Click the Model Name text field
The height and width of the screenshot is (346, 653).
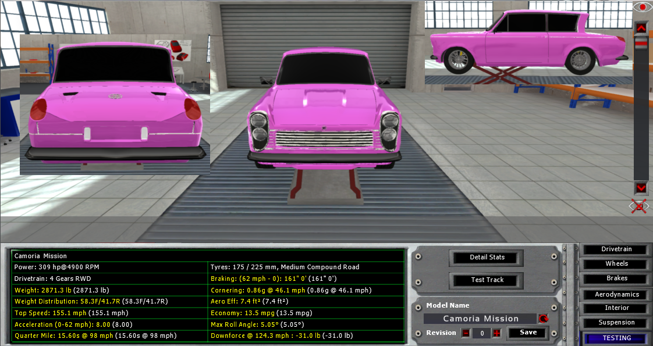(480, 319)
